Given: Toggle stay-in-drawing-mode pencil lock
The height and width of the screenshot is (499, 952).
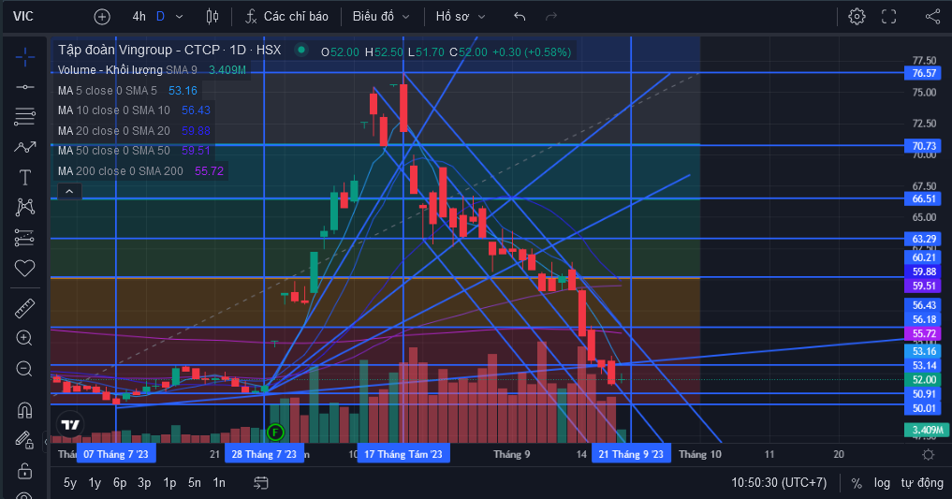Looking at the screenshot, I should (x=24, y=439).
